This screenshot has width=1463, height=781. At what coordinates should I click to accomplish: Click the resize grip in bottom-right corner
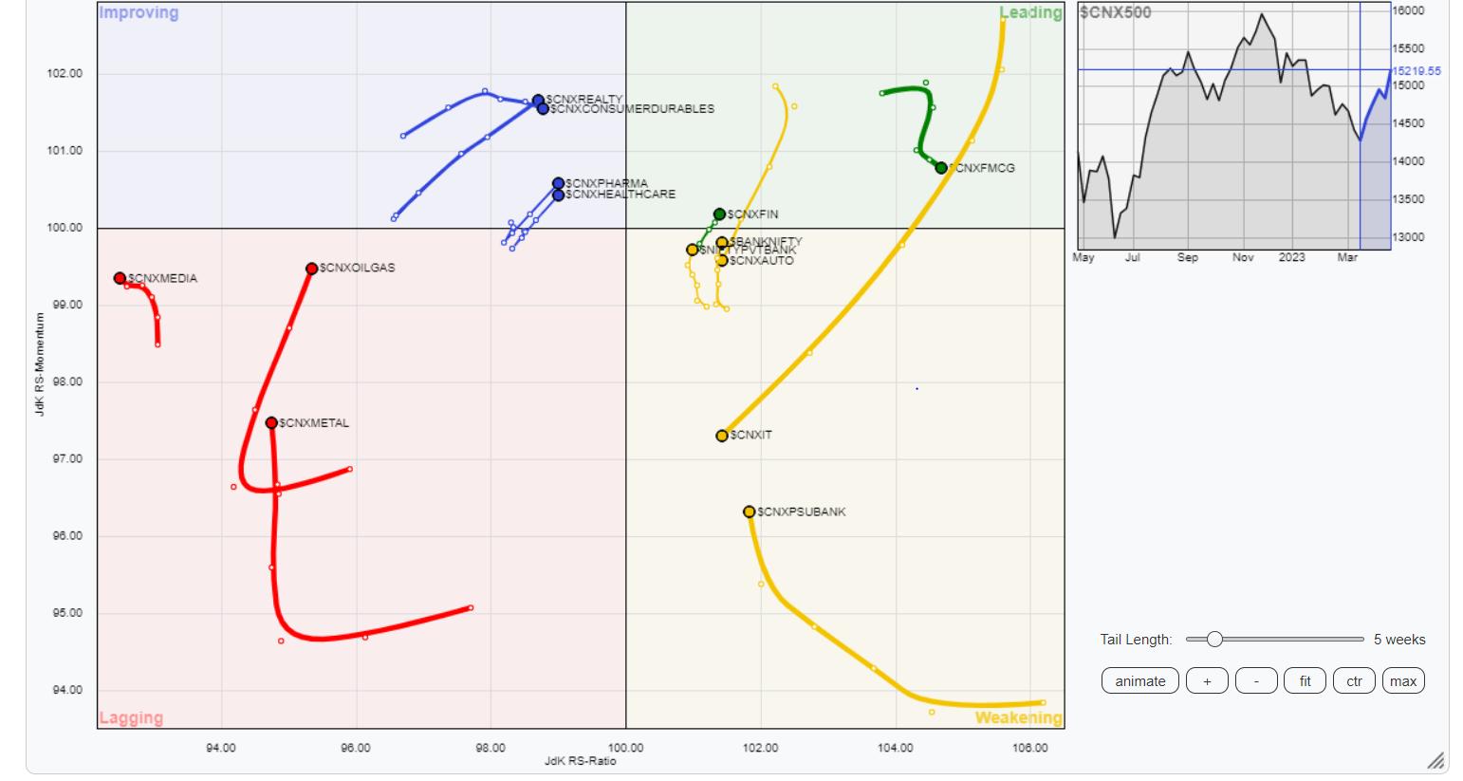tap(1436, 761)
